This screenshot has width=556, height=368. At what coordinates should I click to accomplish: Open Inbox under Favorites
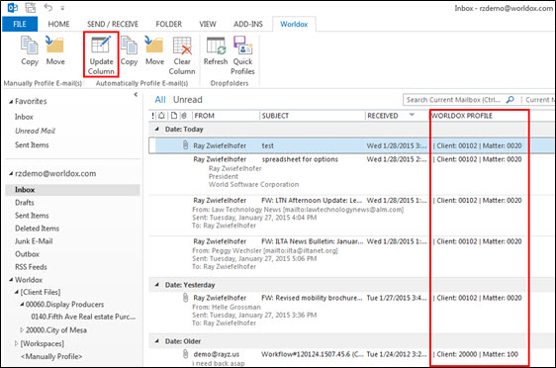point(24,117)
